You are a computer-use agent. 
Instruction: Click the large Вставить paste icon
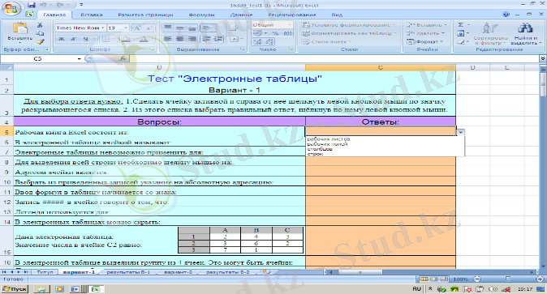20,28
